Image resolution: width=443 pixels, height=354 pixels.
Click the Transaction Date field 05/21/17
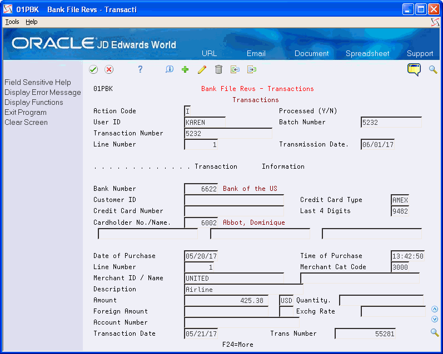[x=201, y=333]
